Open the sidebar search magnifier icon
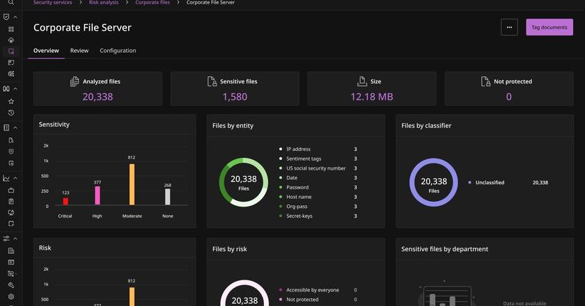Viewport: 585px width, 306px height. point(11,2)
